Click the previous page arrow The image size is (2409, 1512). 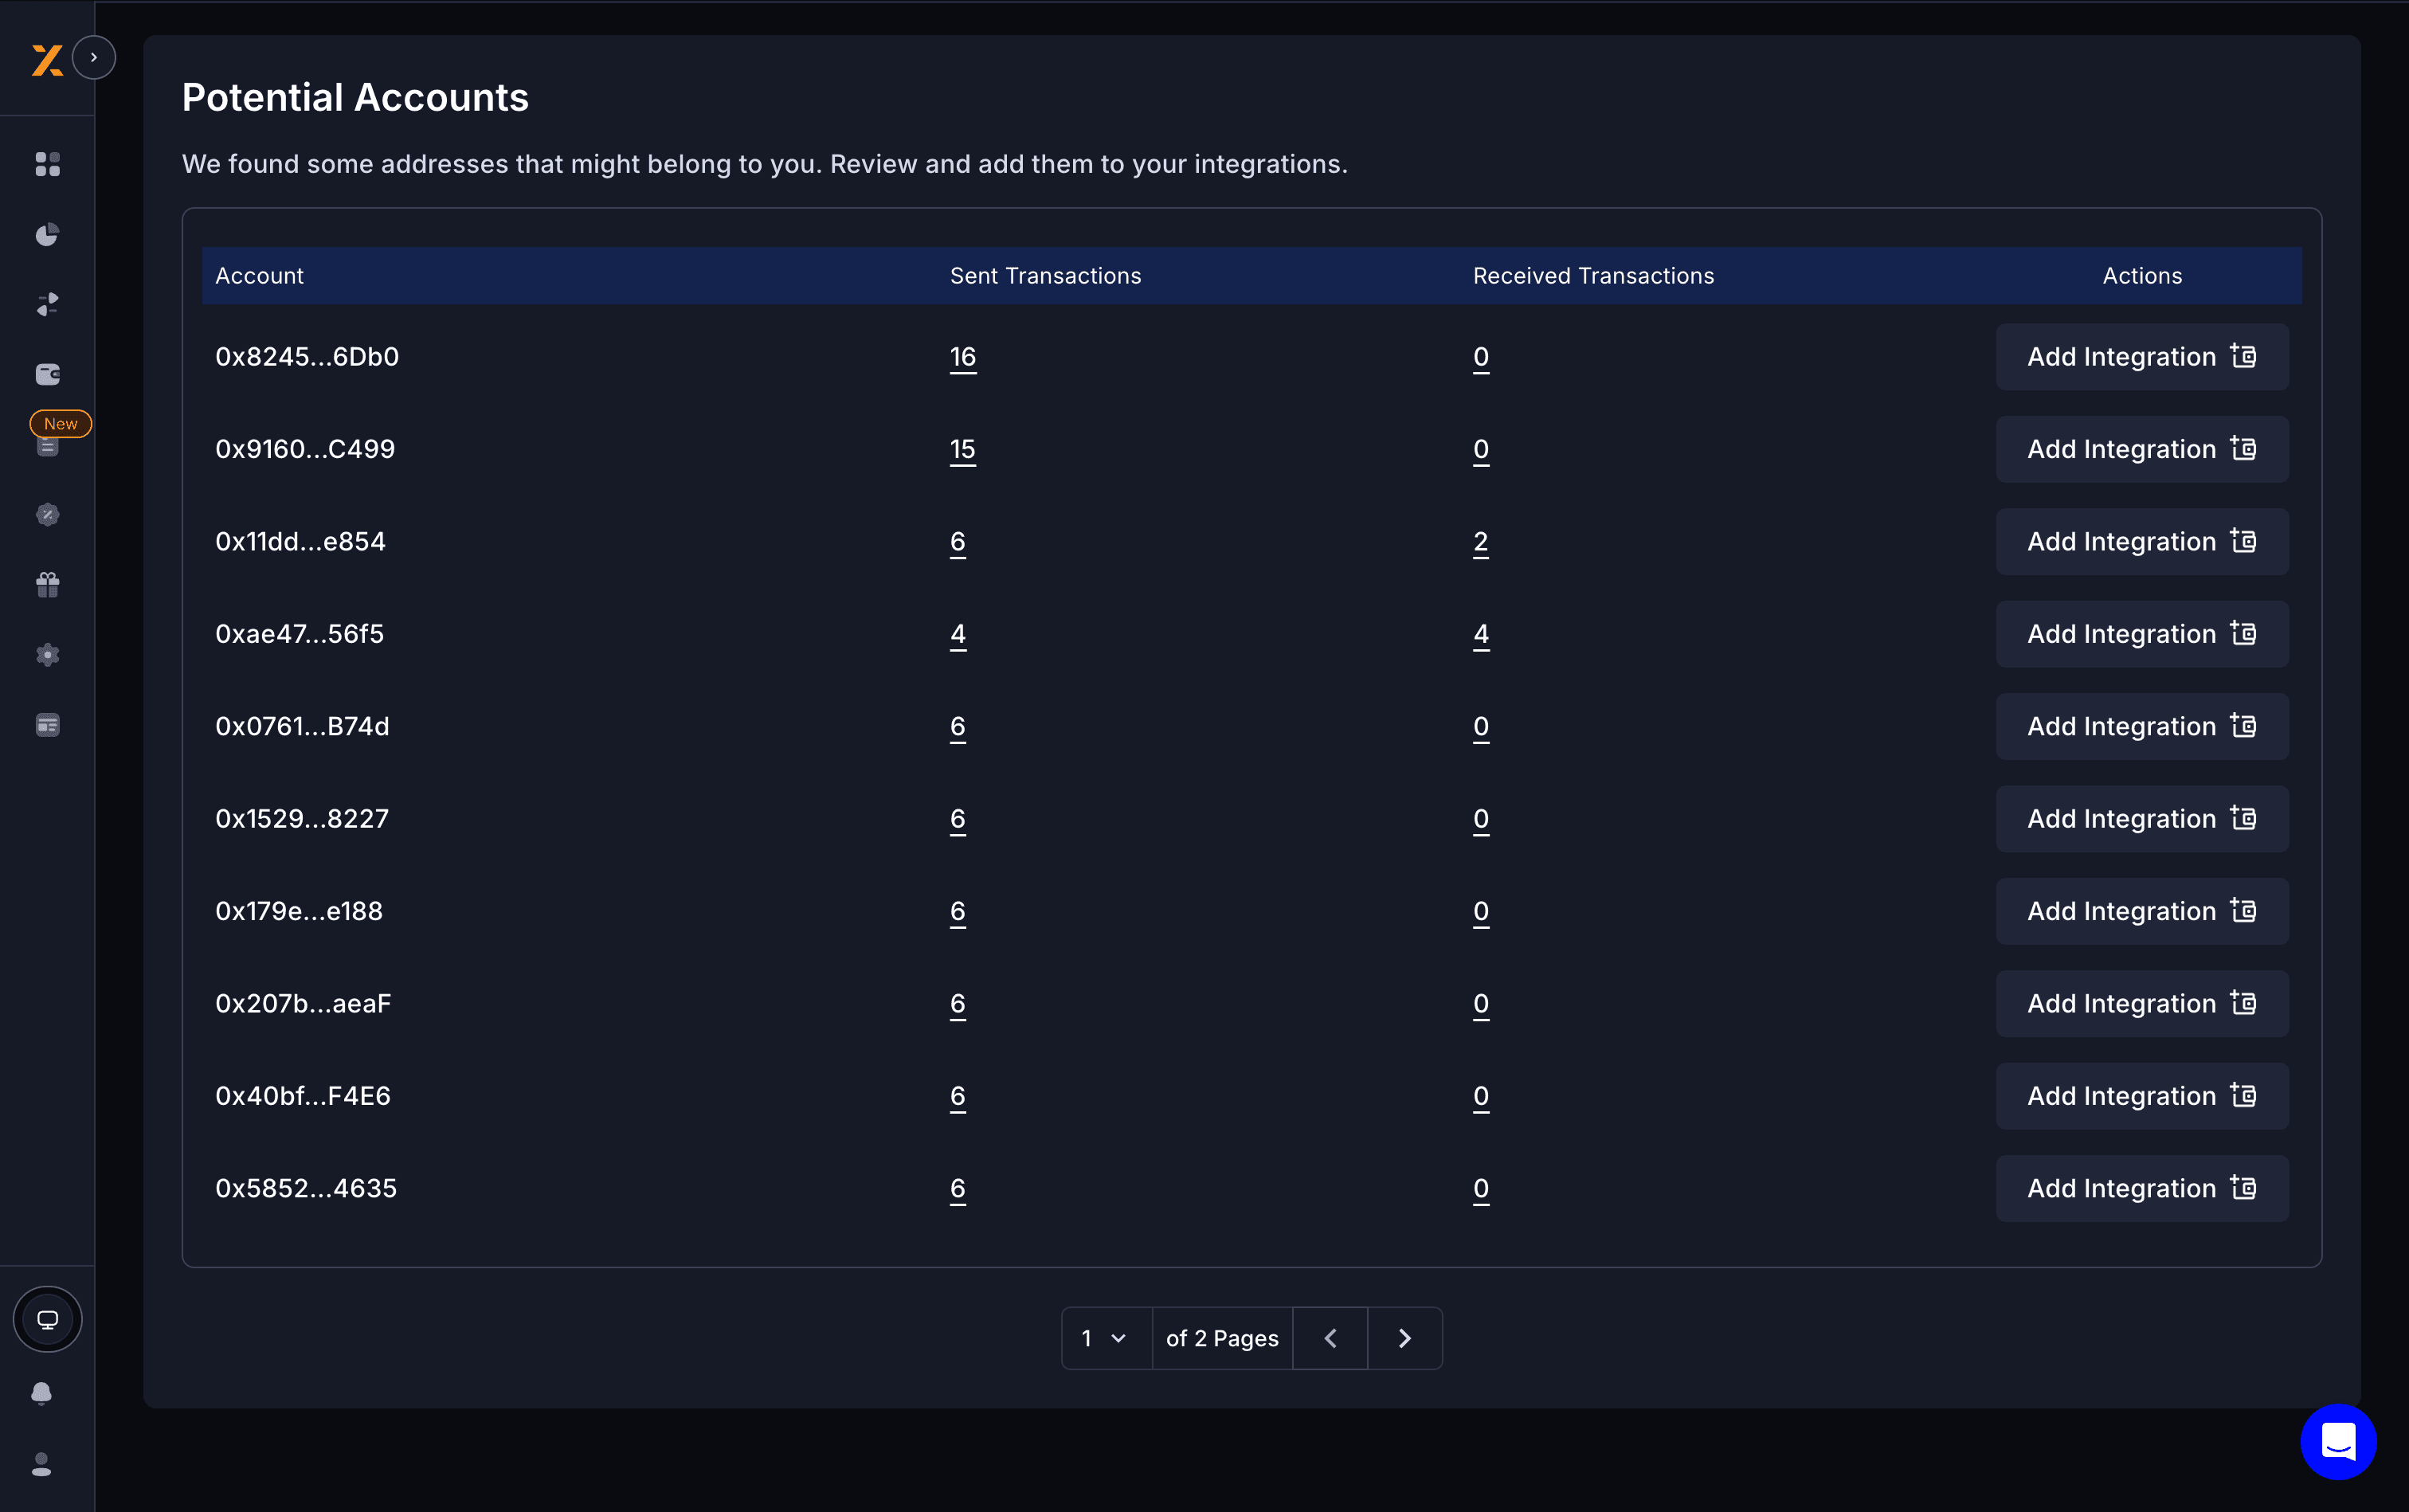(x=1329, y=1337)
